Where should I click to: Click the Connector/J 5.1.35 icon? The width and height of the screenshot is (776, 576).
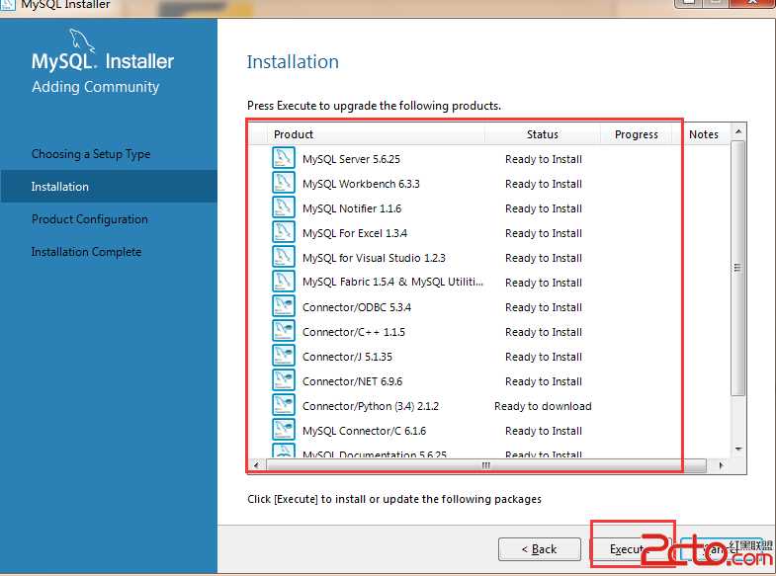coord(283,356)
